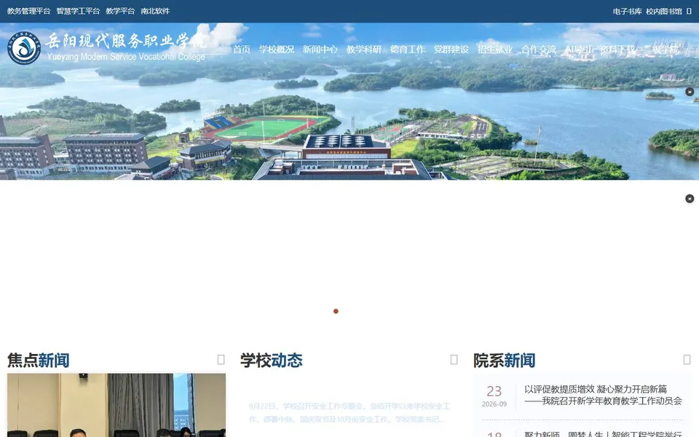This screenshot has width=699, height=437.
Task: Open the AI导引 menu item
Action: [577, 50]
